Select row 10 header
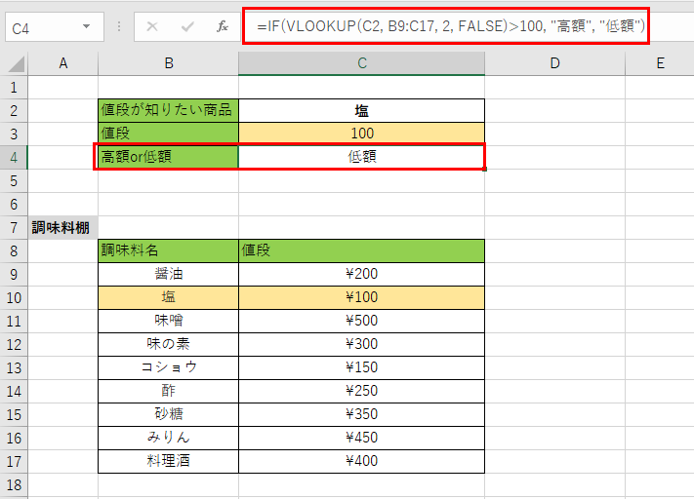 click(14, 298)
